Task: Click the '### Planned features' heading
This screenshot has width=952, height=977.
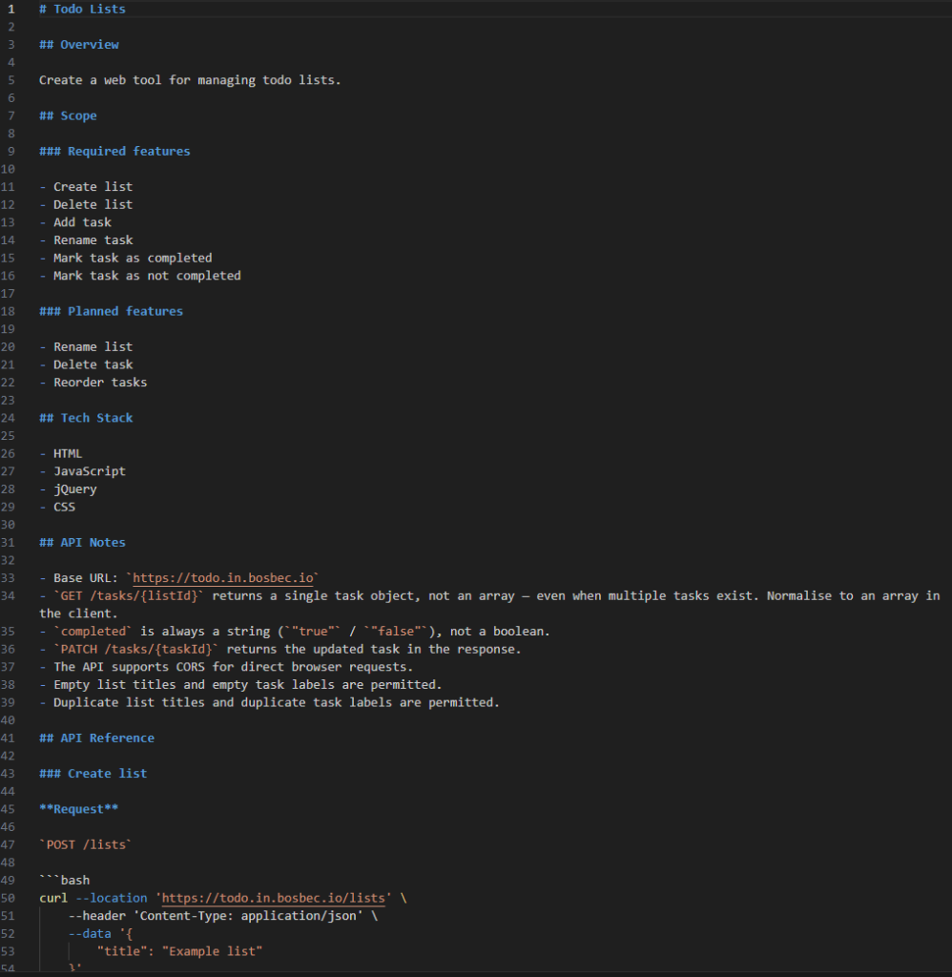Action: [111, 311]
